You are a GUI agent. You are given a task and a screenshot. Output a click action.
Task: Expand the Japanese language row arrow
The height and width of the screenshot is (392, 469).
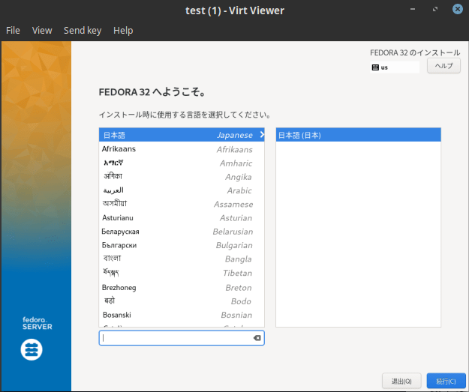coord(262,135)
